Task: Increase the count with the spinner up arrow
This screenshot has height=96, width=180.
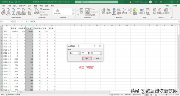Action: pyautogui.click(x=88, y=52)
